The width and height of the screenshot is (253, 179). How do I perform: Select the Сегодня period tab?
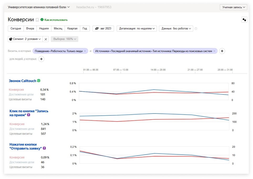16,29
